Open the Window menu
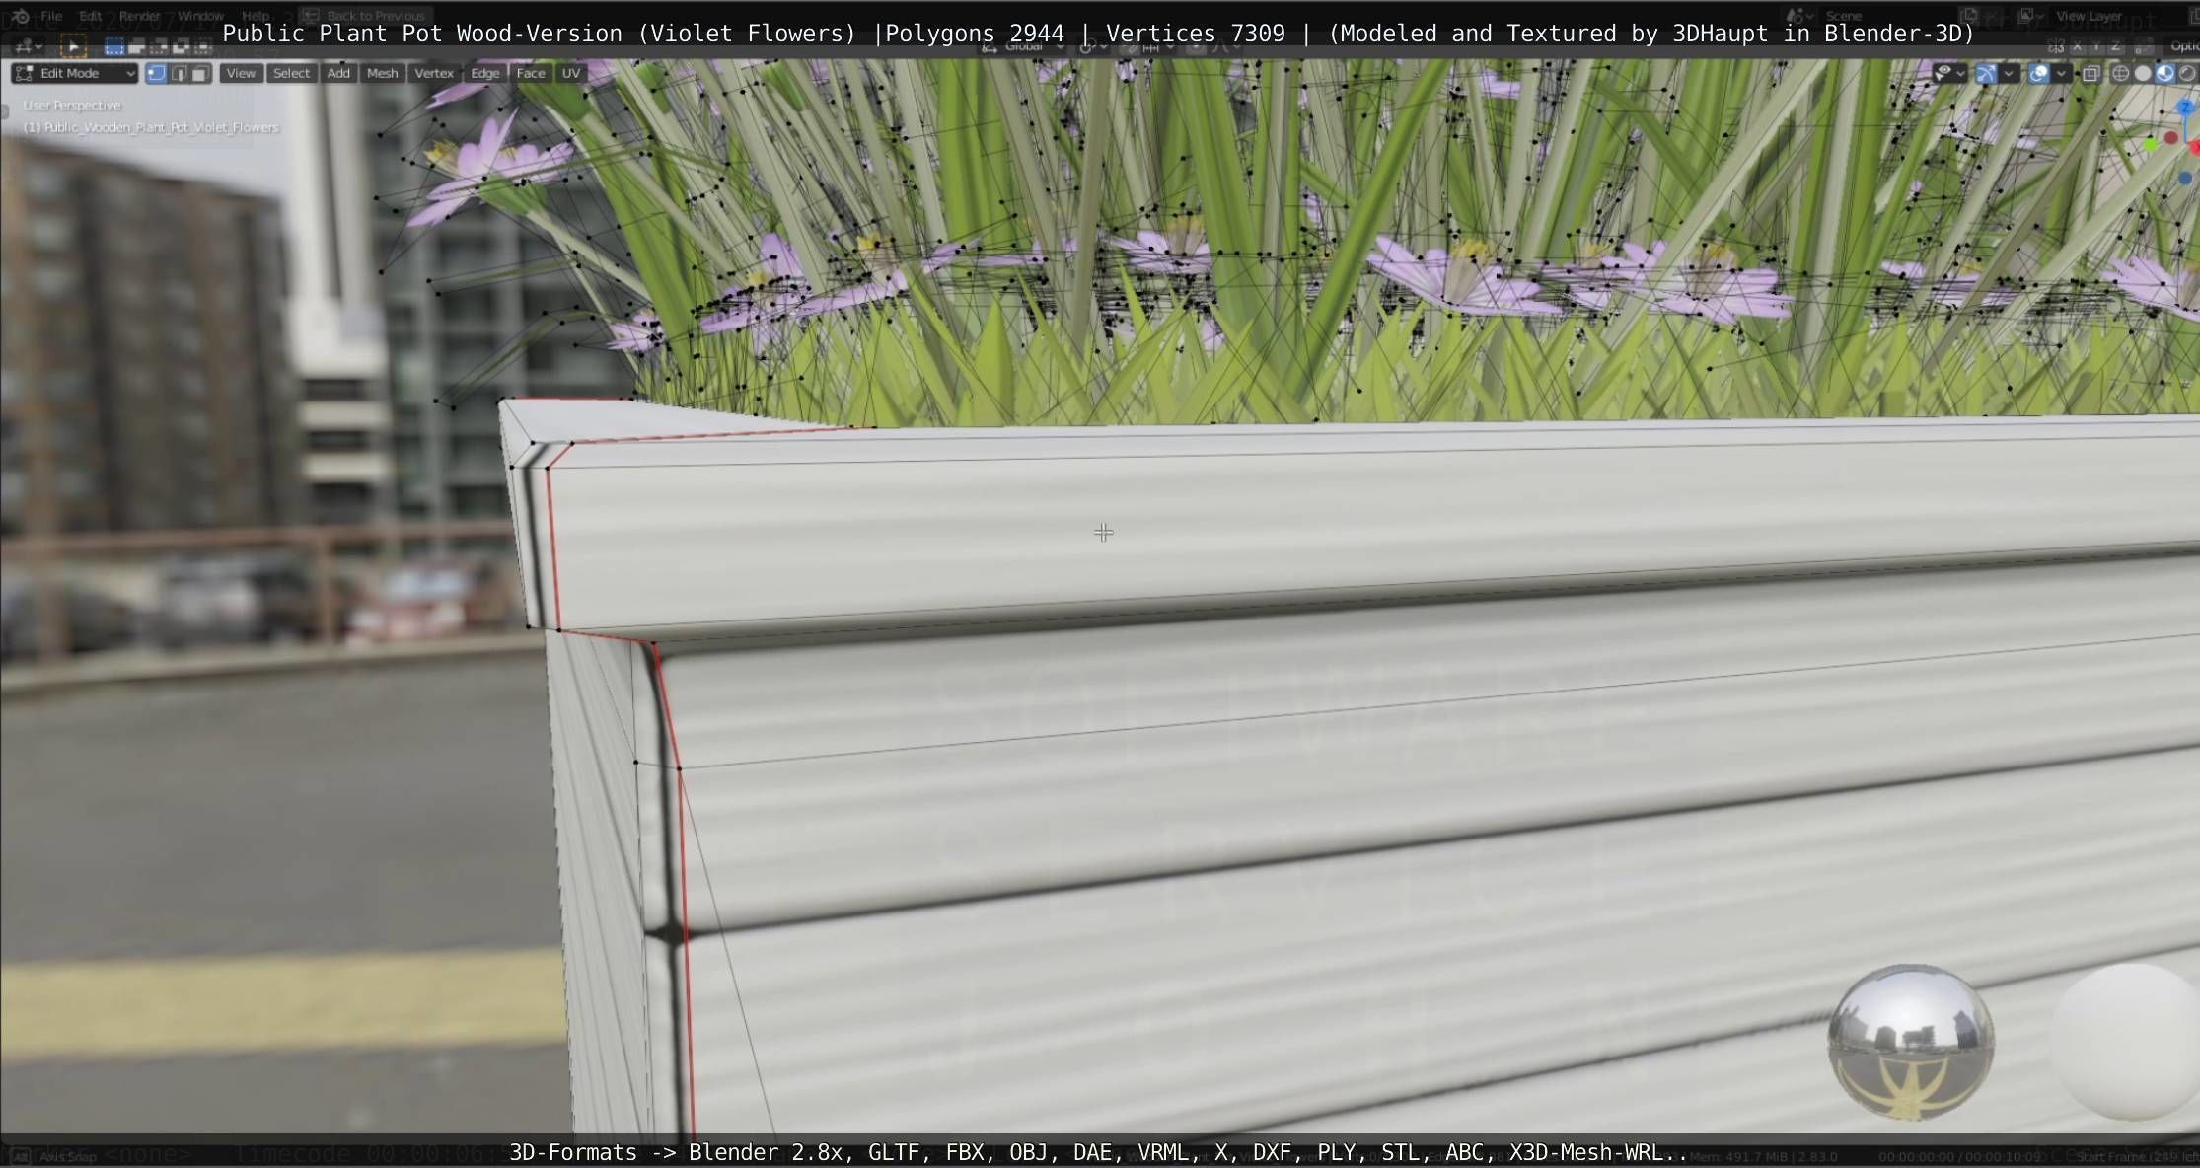 (200, 16)
